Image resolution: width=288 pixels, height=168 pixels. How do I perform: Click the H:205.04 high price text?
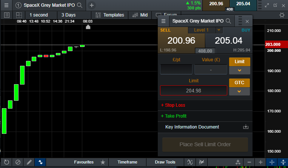[242, 50]
